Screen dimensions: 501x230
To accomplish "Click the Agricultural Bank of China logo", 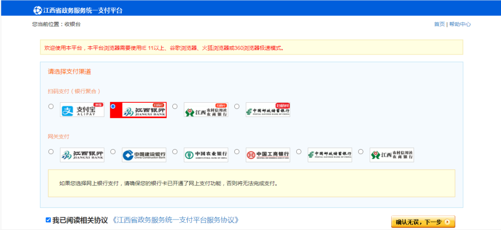I will [206, 155].
